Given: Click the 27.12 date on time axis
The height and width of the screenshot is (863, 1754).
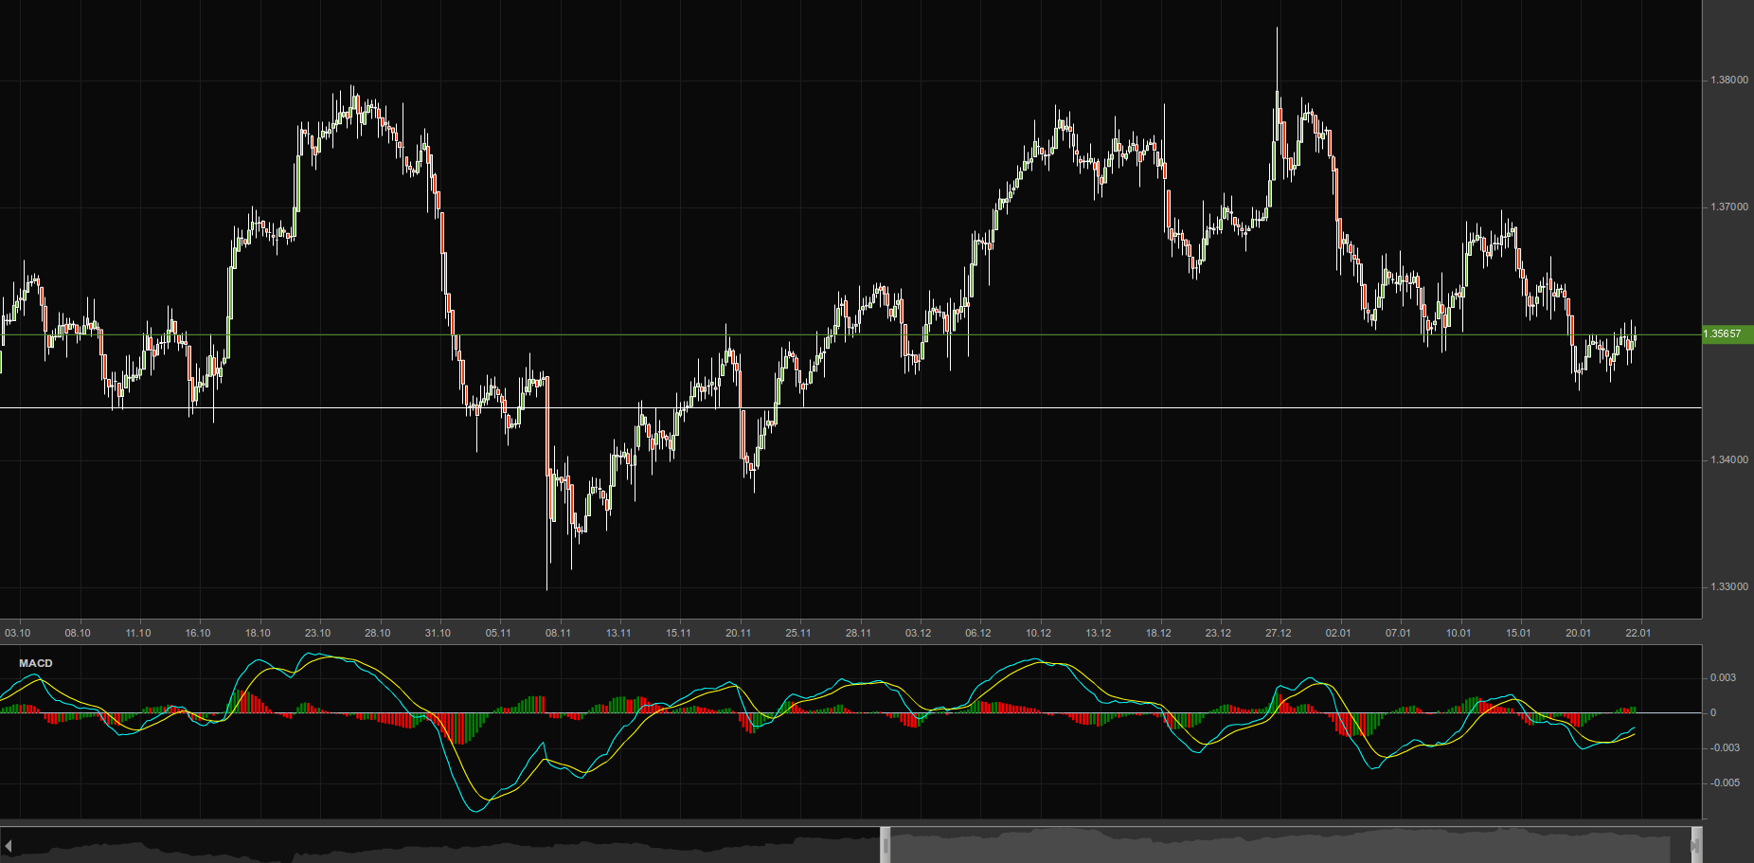Looking at the screenshot, I should 1278,633.
